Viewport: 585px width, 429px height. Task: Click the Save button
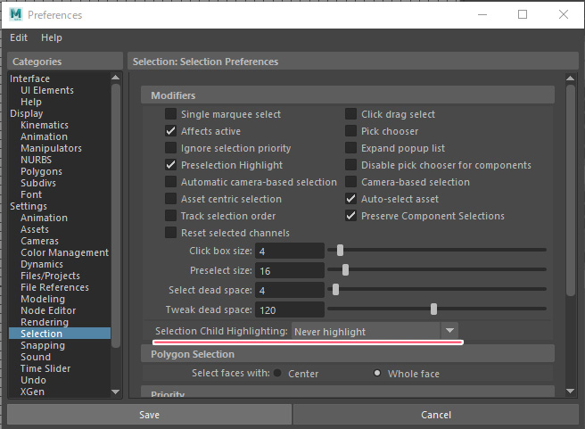149,415
